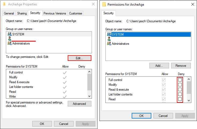Click scrollbar thumb in Properties permissions list

(x=89, y=82)
